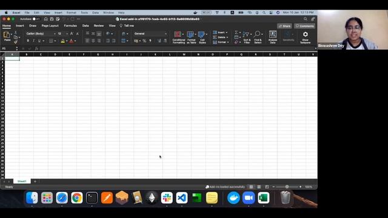Screen dimensions: 388x218
Task: Click the Paste clipboard icon
Action: pyautogui.click(x=7, y=35)
